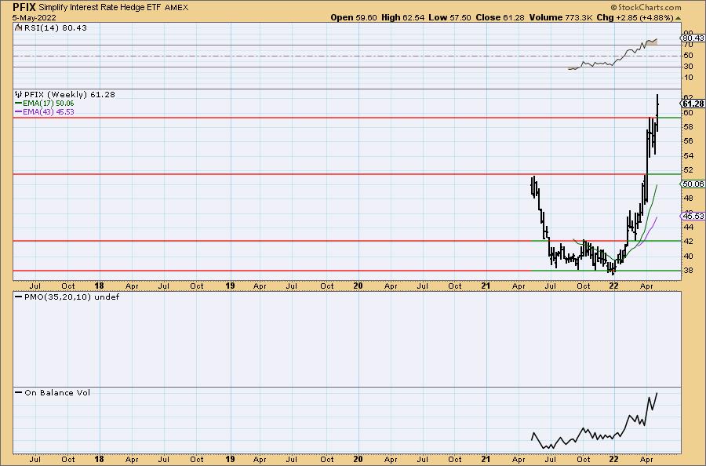The image size is (706, 466).
Task: Click year label 18 below the price panel
Action: tap(99, 286)
